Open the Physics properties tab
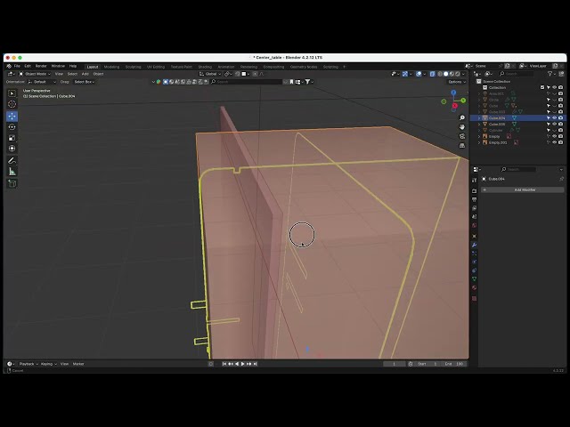Viewport: 570px width, 427px height. tap(474, 262)
